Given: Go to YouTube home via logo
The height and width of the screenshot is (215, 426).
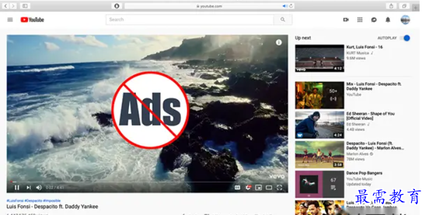Looking at the screenshot, I should [x=32, y=20].
